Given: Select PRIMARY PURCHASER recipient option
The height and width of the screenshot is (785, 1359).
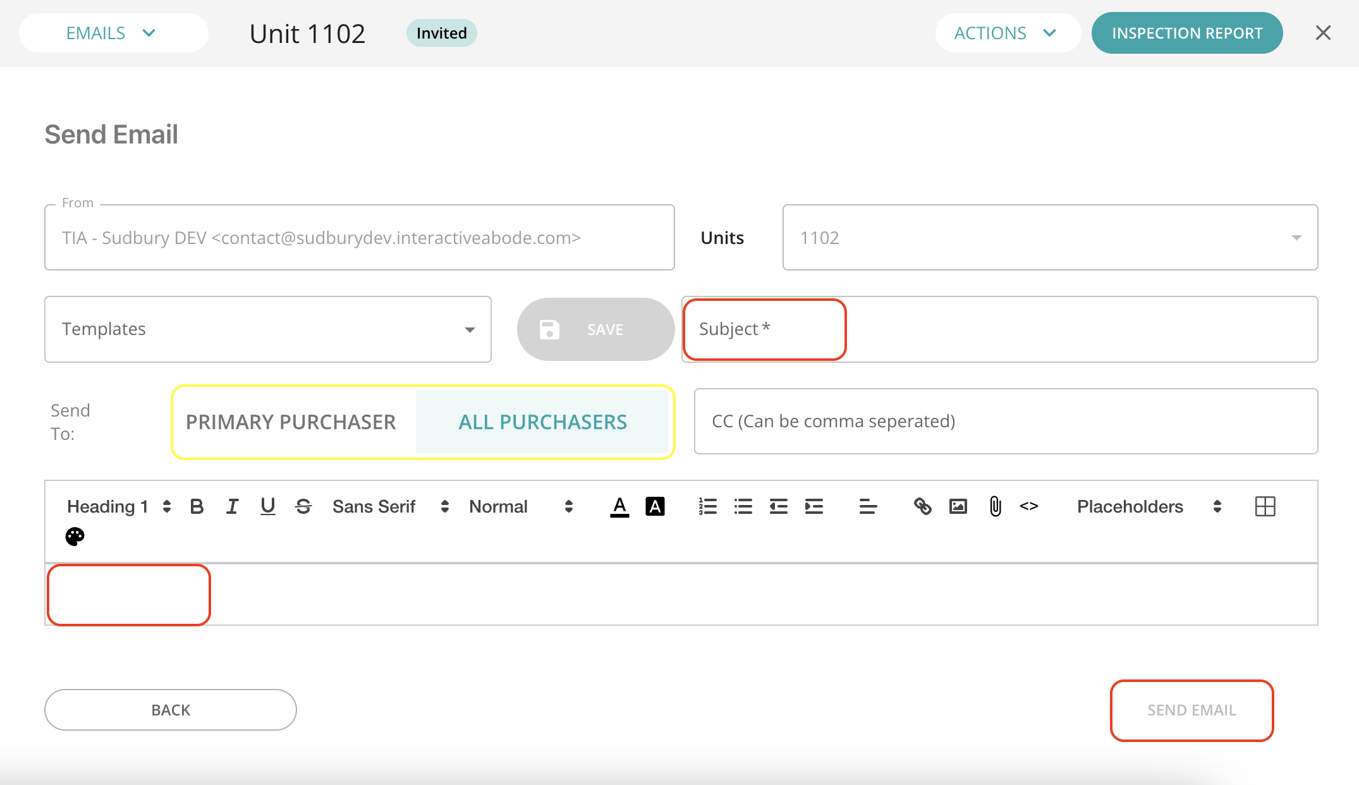Looking at the screenshot, I should 291,422.
